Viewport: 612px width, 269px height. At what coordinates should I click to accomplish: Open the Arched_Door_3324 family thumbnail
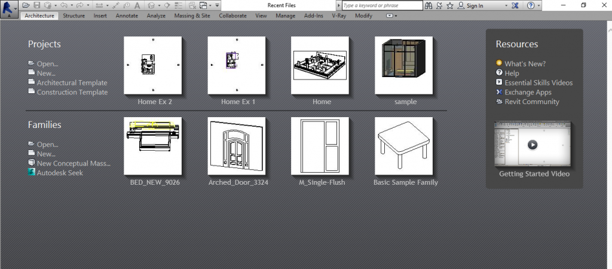point(237,146)
